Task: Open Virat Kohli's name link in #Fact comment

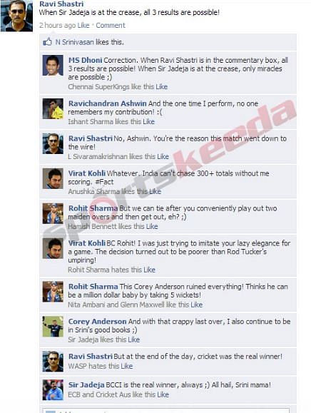Action: (x=87, y=173)
